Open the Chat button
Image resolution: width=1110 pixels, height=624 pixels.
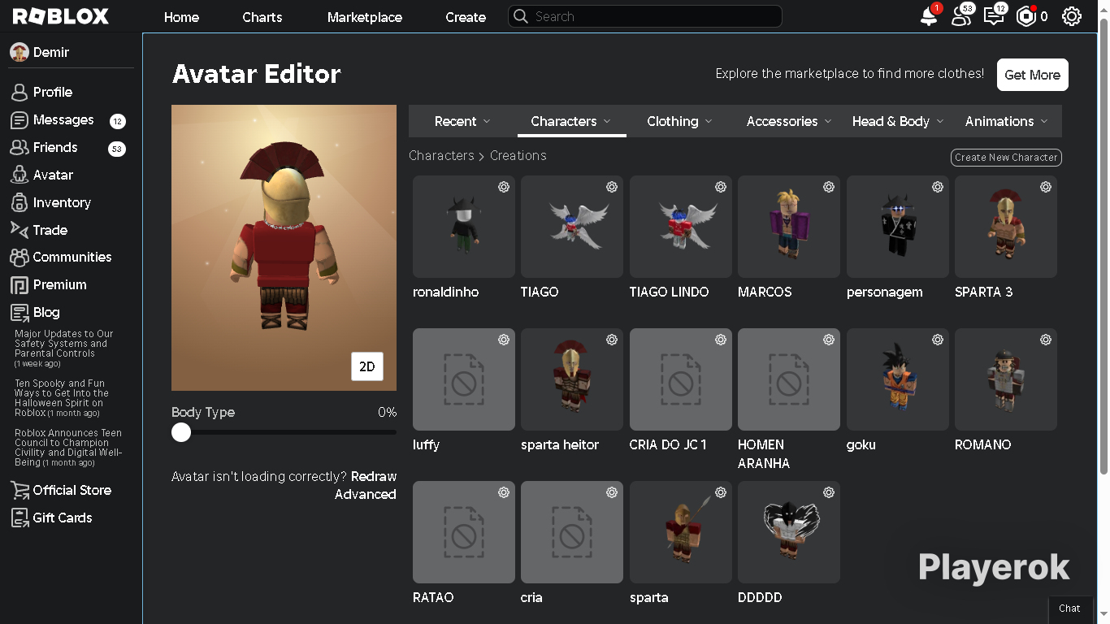pyautogui.click(x=1069, y=609)
